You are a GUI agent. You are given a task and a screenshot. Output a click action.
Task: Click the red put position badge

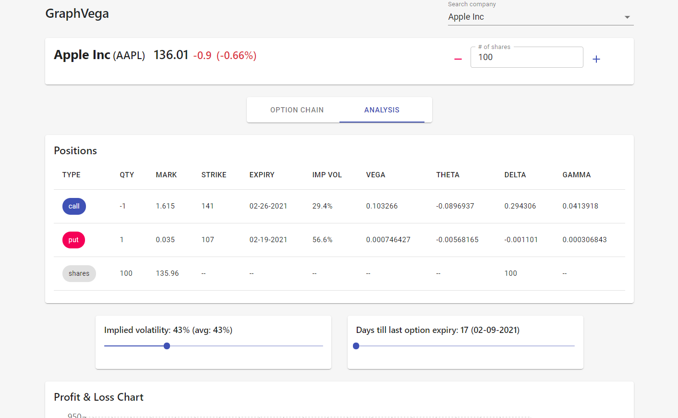(73, 240)
